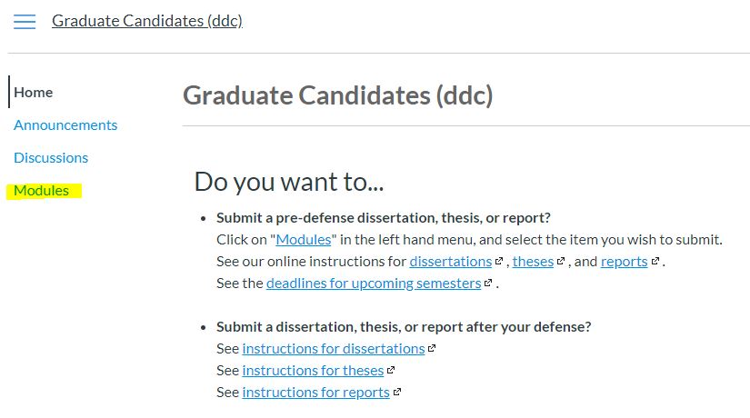Open Discussions from the left menu

51,158
